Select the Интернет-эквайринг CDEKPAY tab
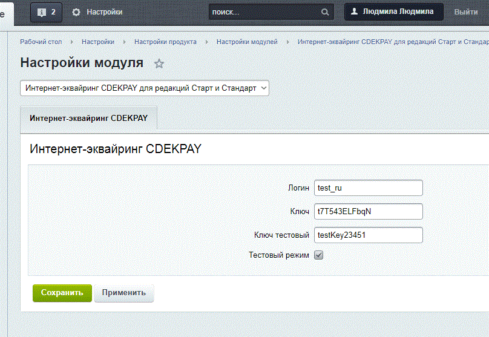This screenshot has width=489, height=337. coord(88,118)
